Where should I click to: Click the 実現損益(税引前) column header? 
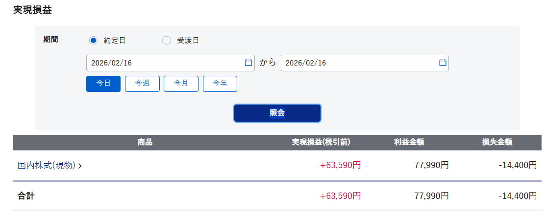click(x=321, y=143)
